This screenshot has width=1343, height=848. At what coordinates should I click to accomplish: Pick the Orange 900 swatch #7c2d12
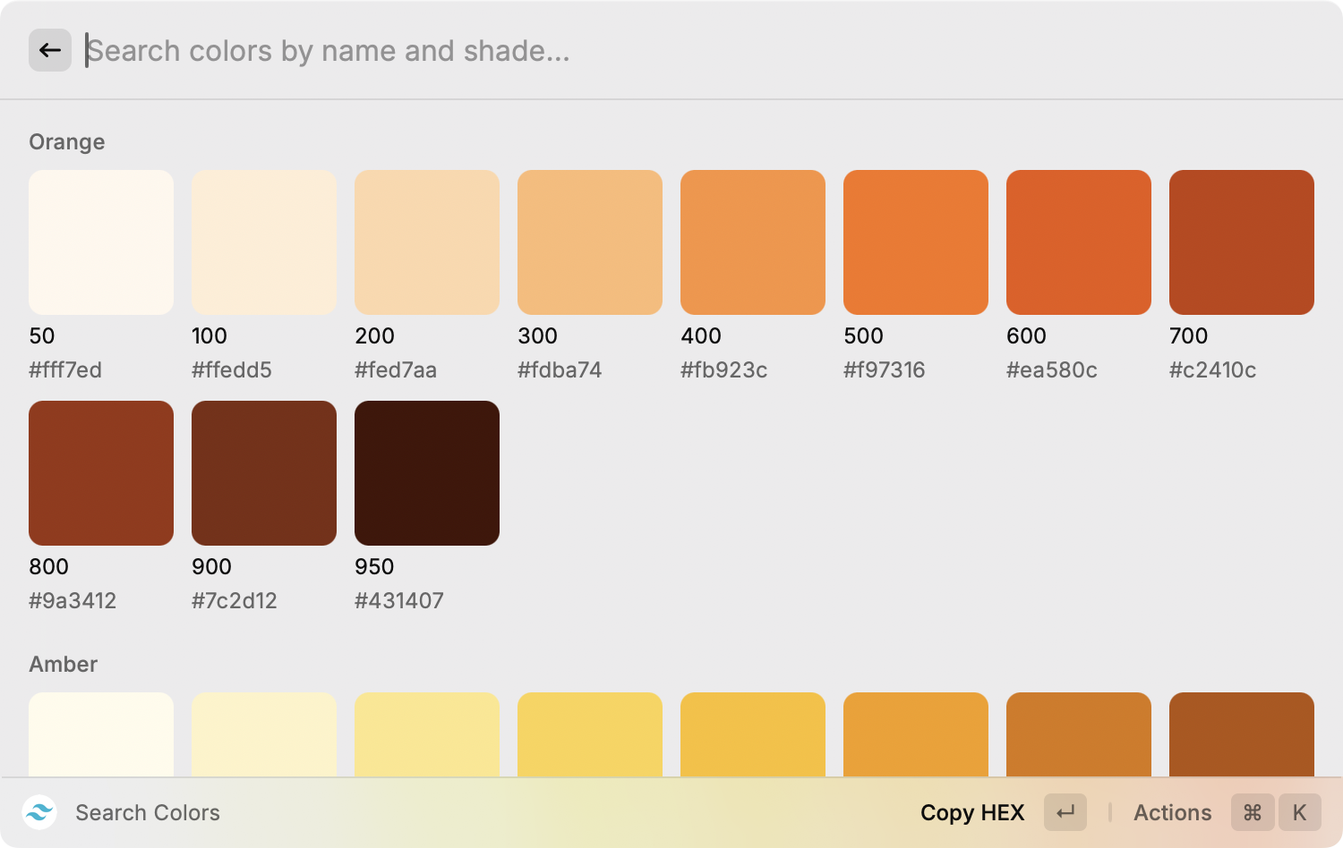coord(264,473)
